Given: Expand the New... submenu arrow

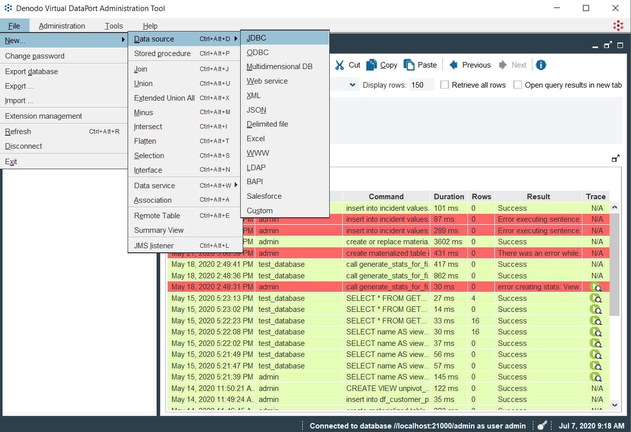Looking at the screenshot, I should click(123, 40).
